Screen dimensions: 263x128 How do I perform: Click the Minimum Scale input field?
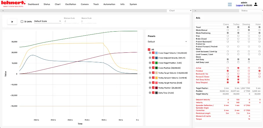click(x=71, y=21)
